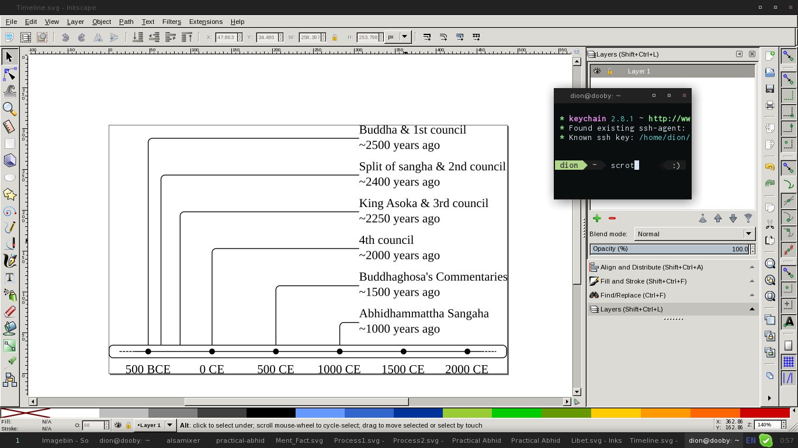Select the Measure ruler tool
This screenshot has height=448, width=798.
[9, 126]
